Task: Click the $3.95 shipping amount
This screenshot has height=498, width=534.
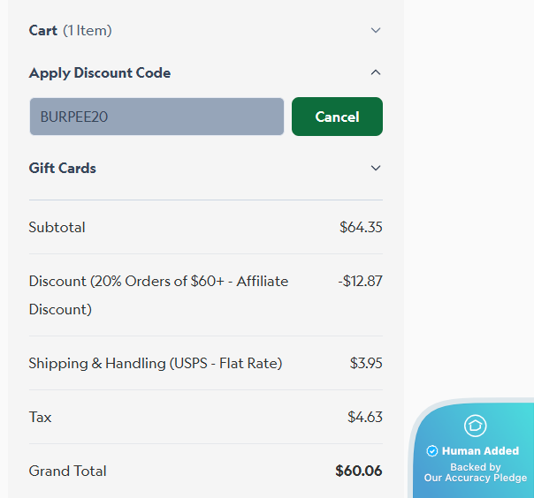Action: click(366, 363)
